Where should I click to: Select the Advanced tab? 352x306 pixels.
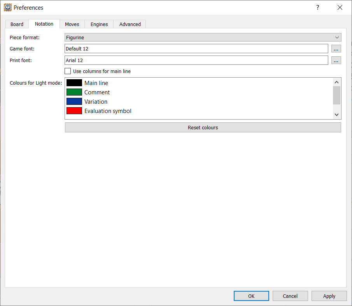tap(130, 24)
